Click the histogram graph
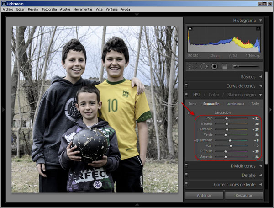274x208 pixels. pos(224,39)
